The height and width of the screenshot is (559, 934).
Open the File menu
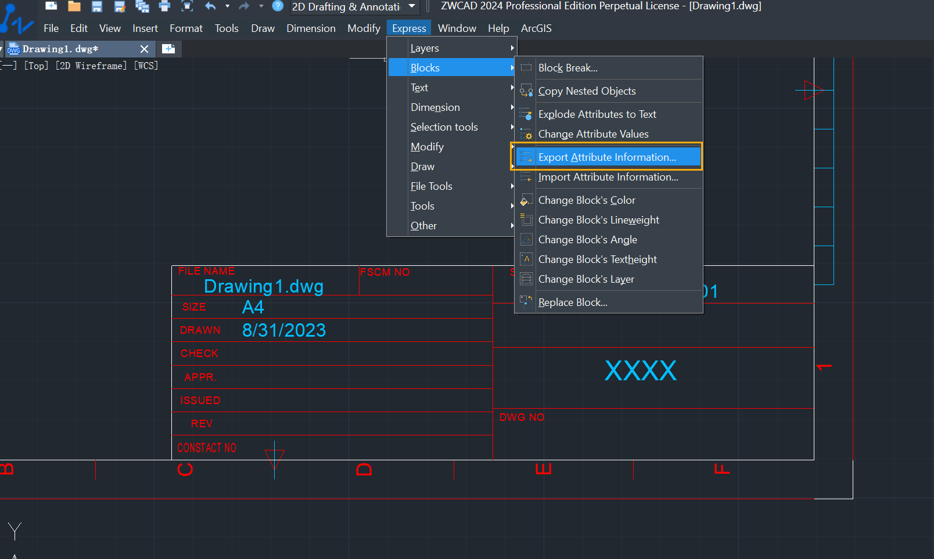[x=51, y=28]
